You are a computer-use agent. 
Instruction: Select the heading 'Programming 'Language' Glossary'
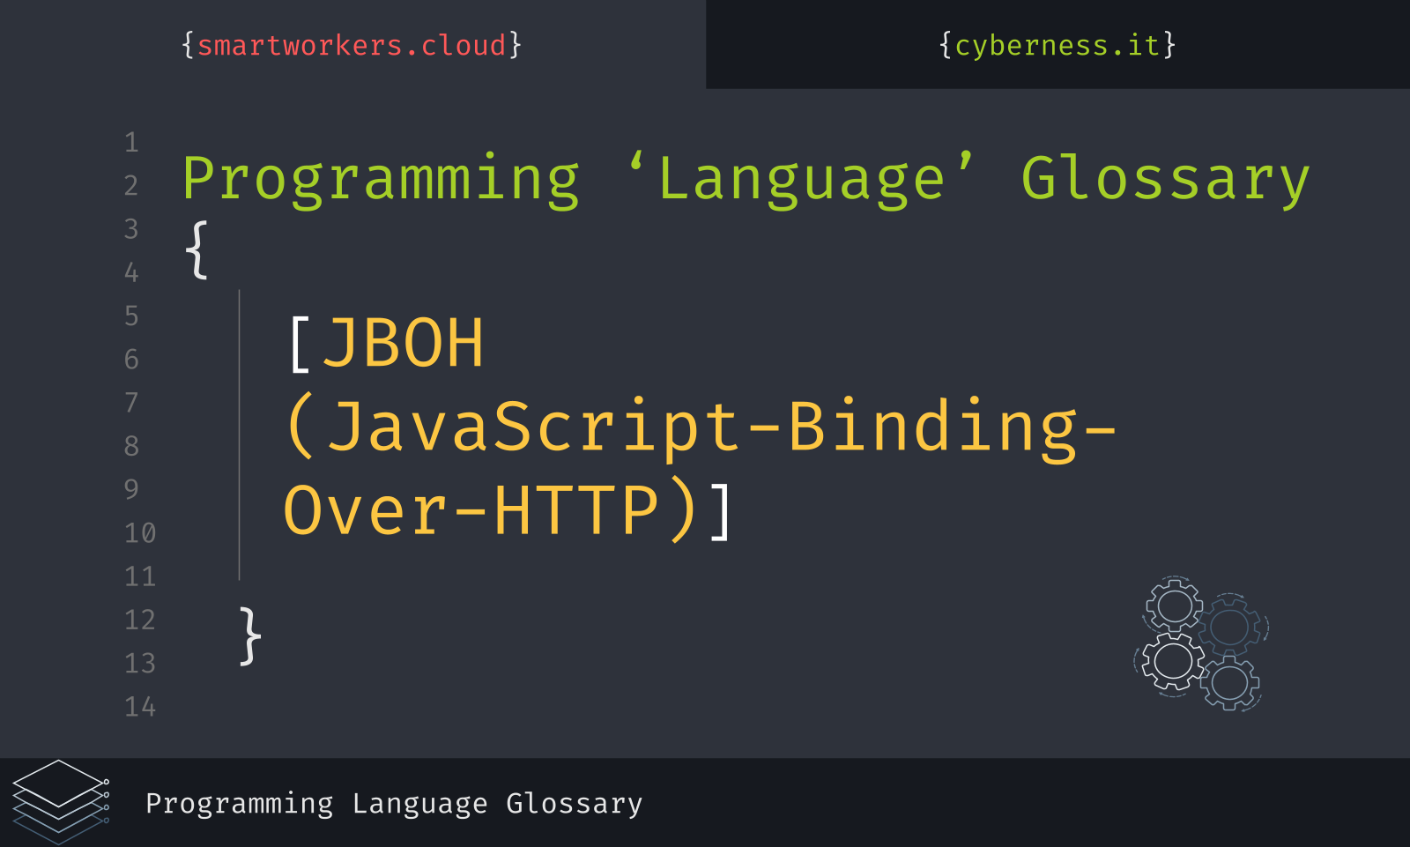746,180
